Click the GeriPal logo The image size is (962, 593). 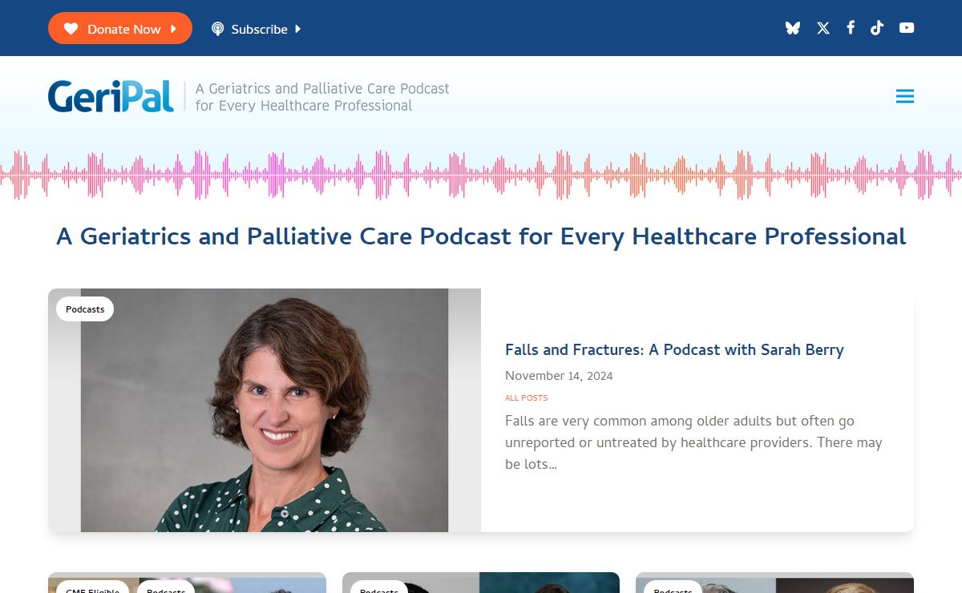[x=111, y=96]
